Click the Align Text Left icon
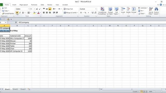The width and height of the screenshot is (166, 93). tap(44, 13)
